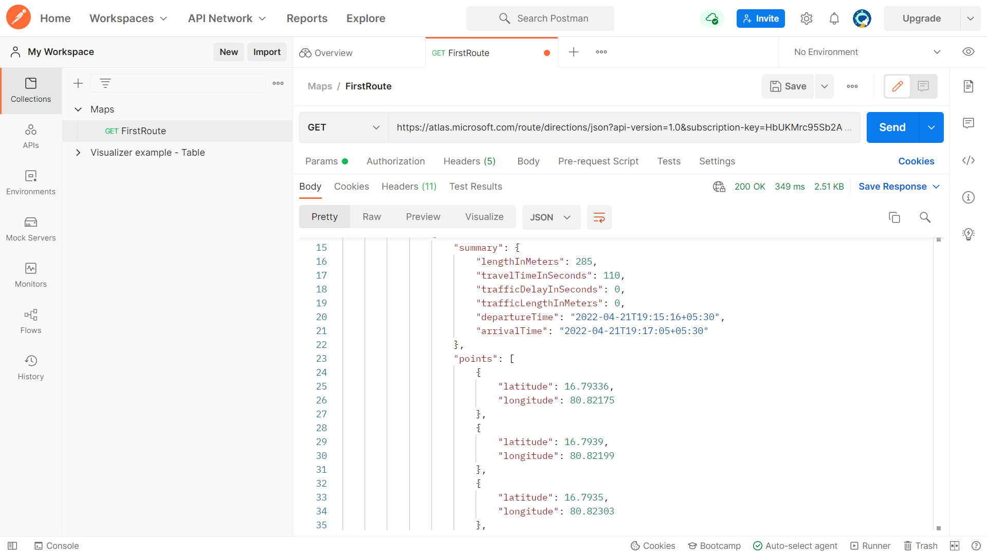The height and width of the screenshot is (555, 987).
Task: Collapse the Maps collection
Action: [78, 109]
